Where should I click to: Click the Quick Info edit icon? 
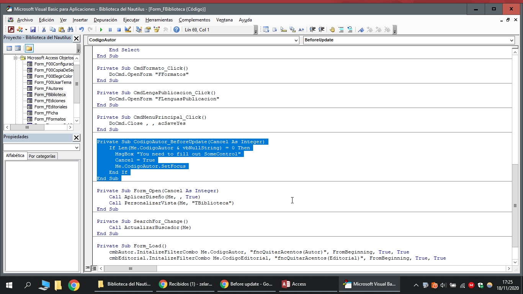(284, 29)
